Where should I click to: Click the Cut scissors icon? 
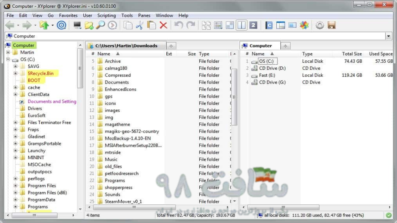pyautogui.click(x=140, y=25)
